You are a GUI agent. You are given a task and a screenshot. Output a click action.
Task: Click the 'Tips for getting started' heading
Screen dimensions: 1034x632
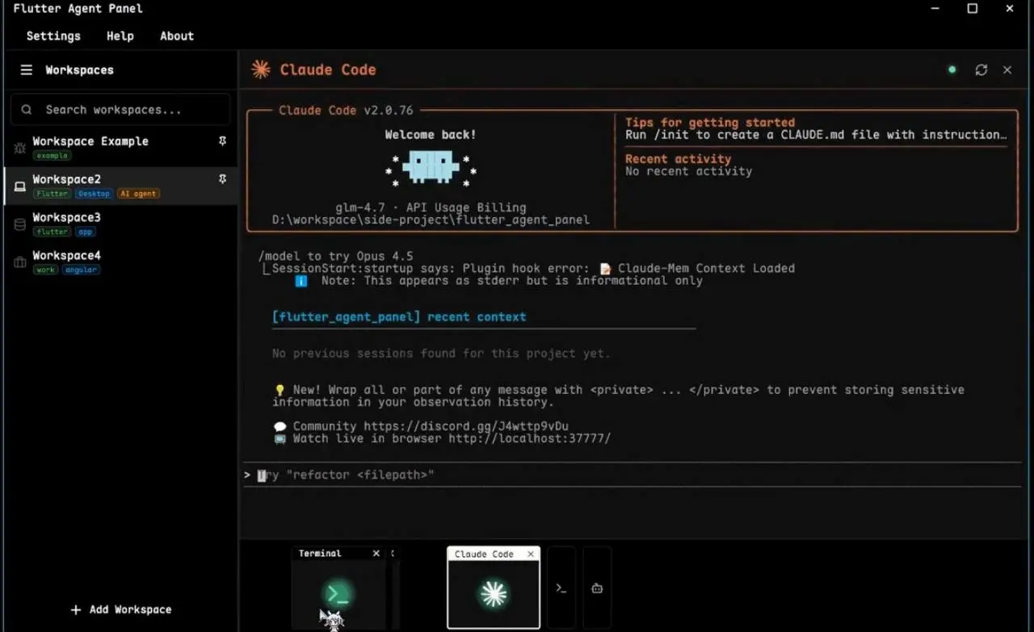[x=710, y=123]
